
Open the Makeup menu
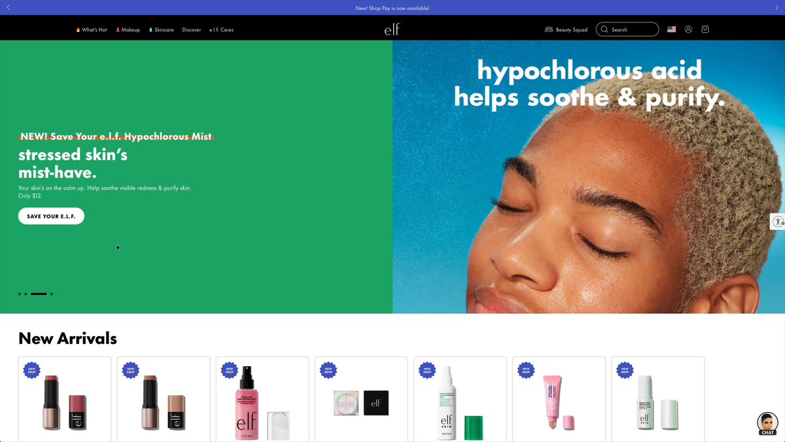point(128,29)
